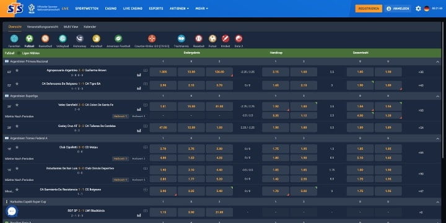Select 126.00 away odds for Guillermo Brown
Screen dimensions: 446x223
tap(219, 72)
